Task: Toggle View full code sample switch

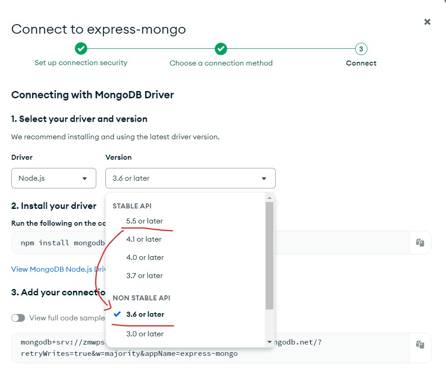Action: coord(18,318)
